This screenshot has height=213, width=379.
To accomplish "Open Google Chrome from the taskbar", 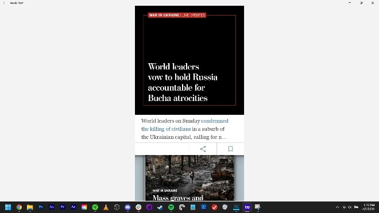I will [19, 207].
